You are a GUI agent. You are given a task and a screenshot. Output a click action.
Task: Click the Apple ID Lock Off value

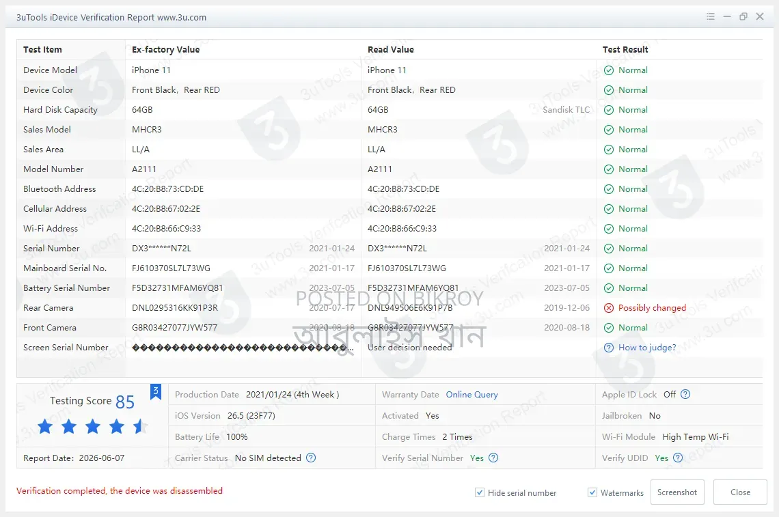pyautogui.click(x=670, y=394)
